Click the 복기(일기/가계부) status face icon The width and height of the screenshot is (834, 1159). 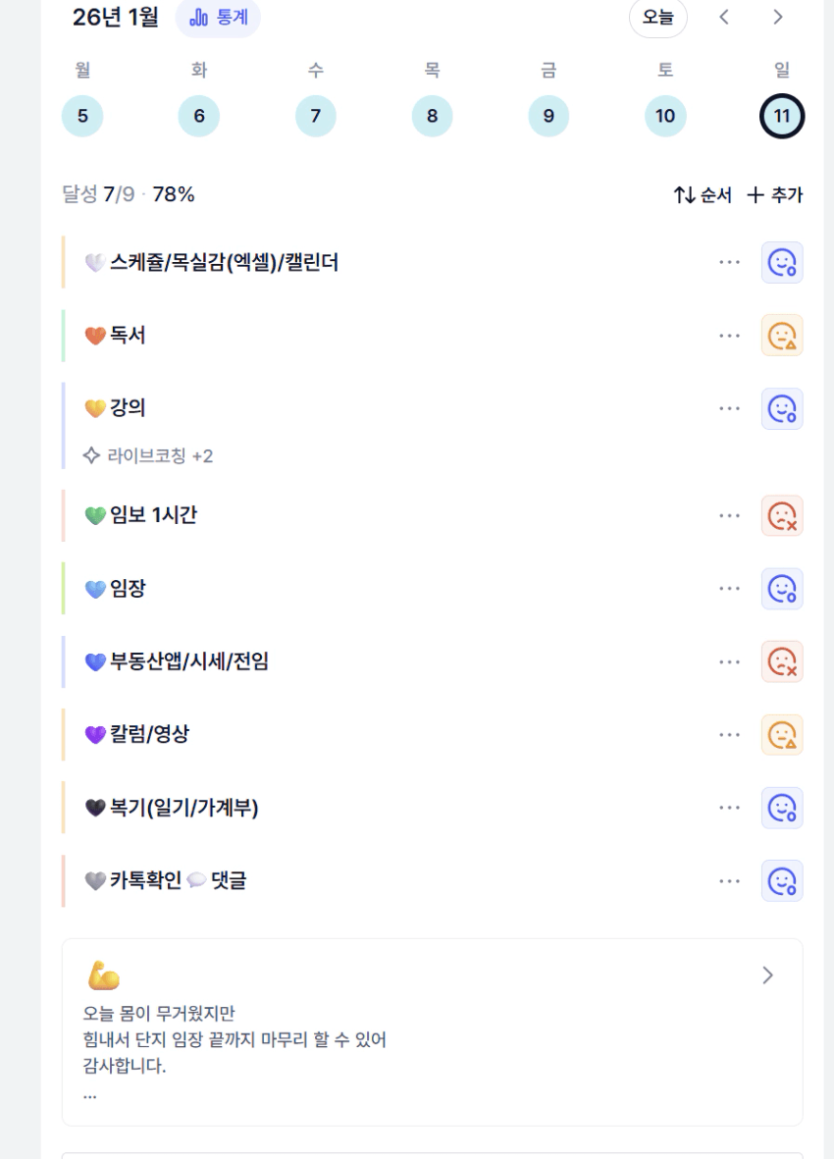(782, 808)
